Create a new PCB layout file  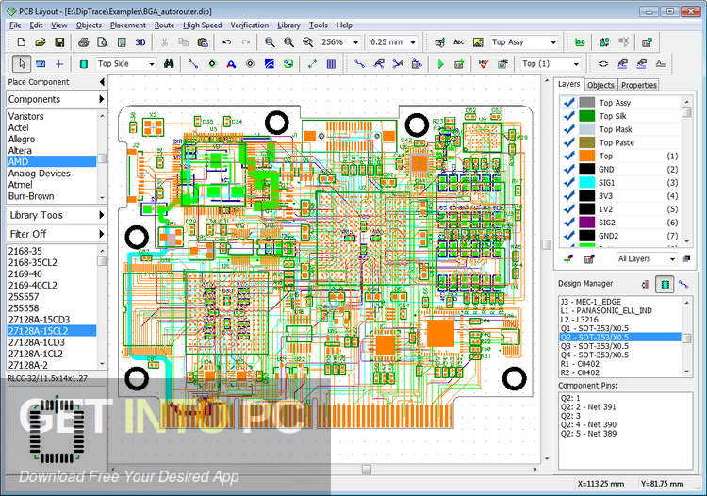click(21, 42)
